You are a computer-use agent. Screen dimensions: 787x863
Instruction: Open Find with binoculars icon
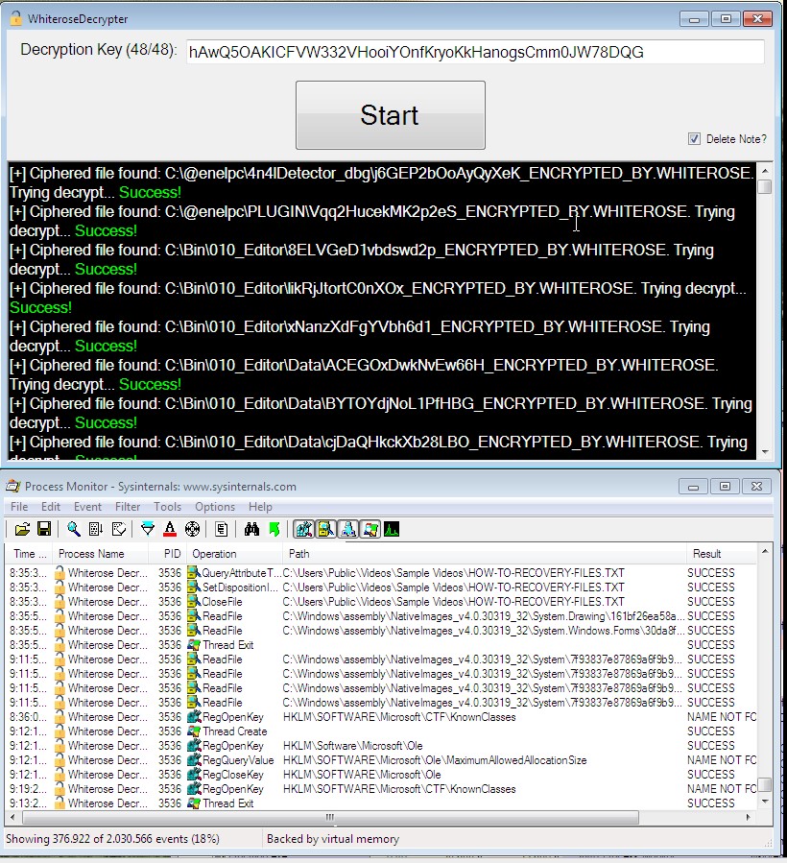(x=251, y=530)
